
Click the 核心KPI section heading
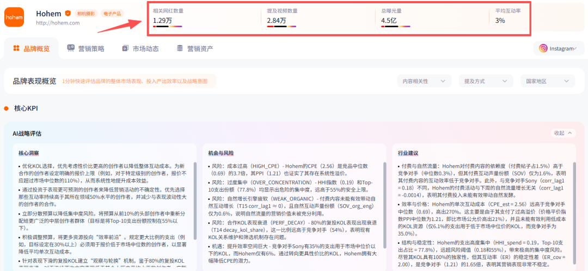[x=26, y=109]
